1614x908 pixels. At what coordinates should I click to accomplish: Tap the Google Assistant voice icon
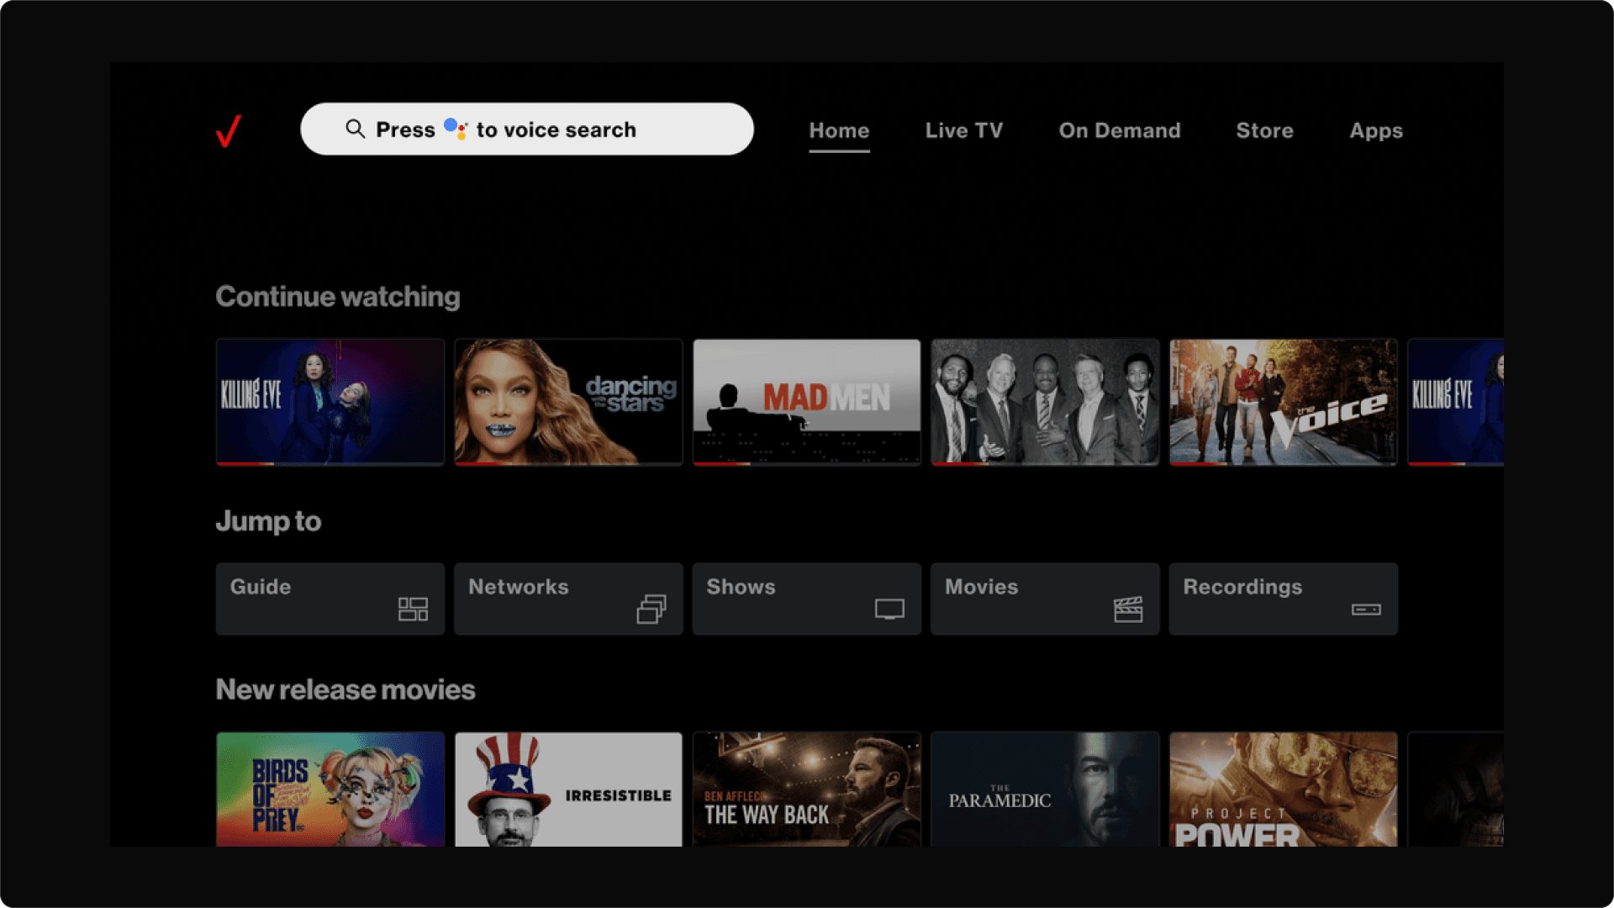pyautogui.click(x=456, y=129)
